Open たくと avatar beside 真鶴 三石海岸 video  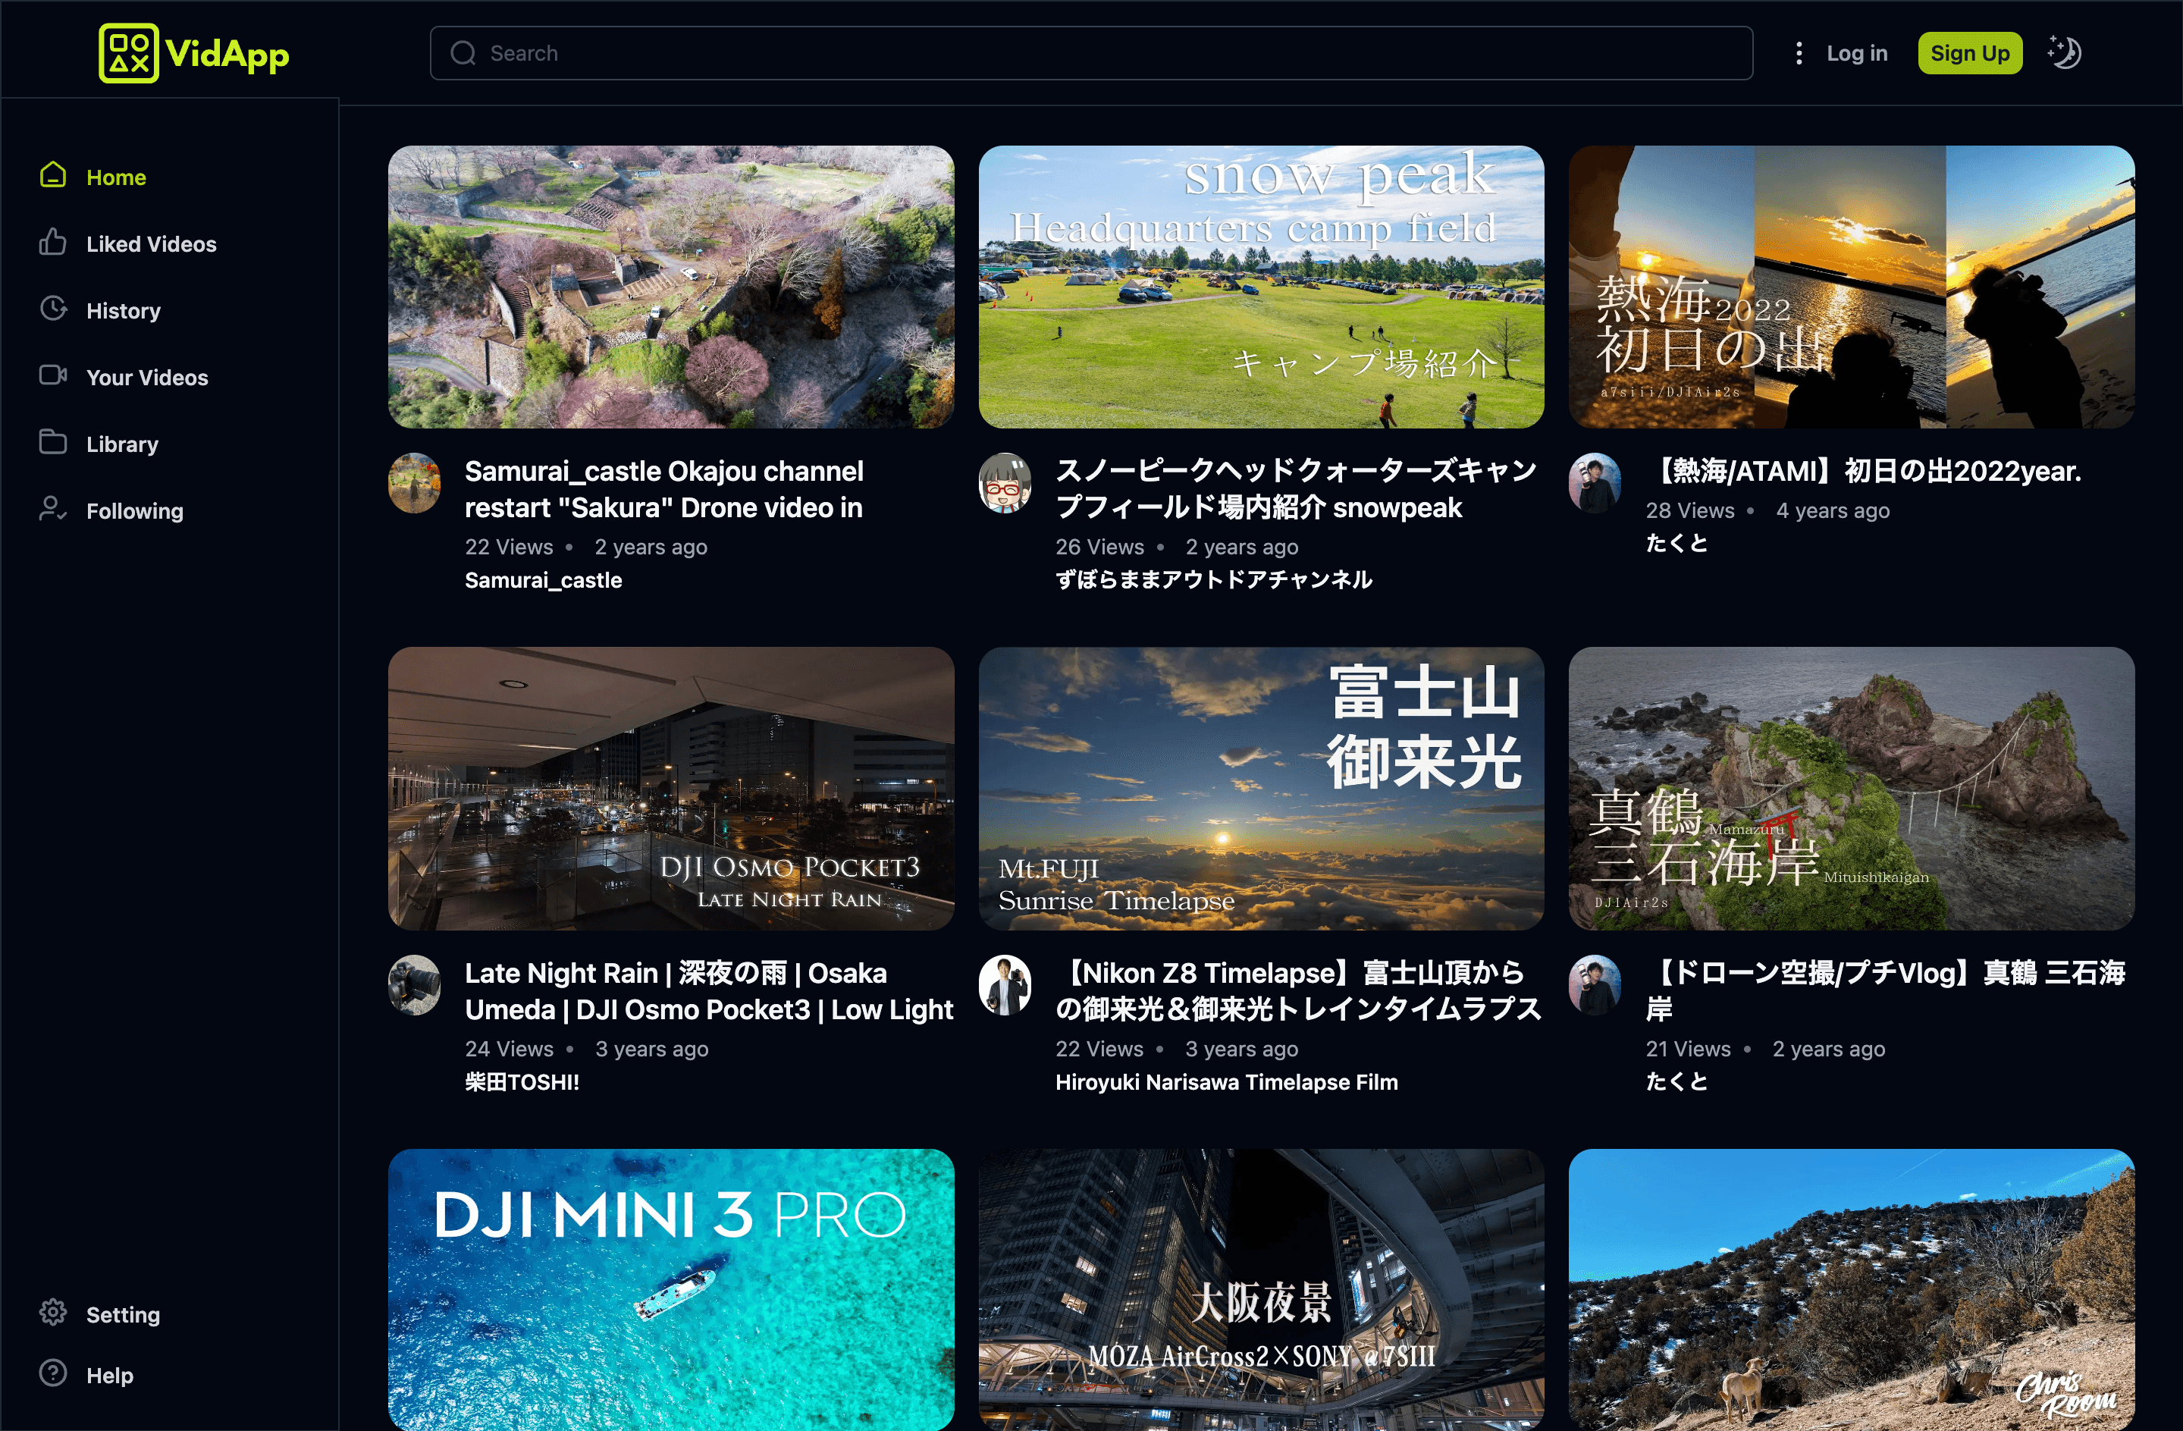click(1595, 985)
